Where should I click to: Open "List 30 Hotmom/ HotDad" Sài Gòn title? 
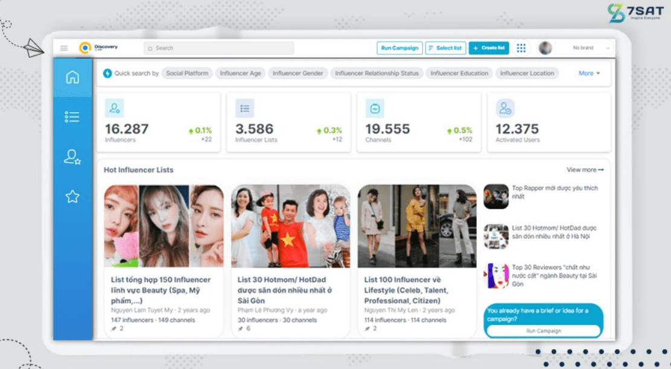[x=285, y=290]
